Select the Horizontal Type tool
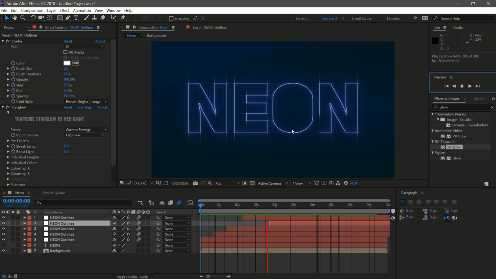This screenshot has height=279, width=496. pyautogui.click(x=76, y=18)
